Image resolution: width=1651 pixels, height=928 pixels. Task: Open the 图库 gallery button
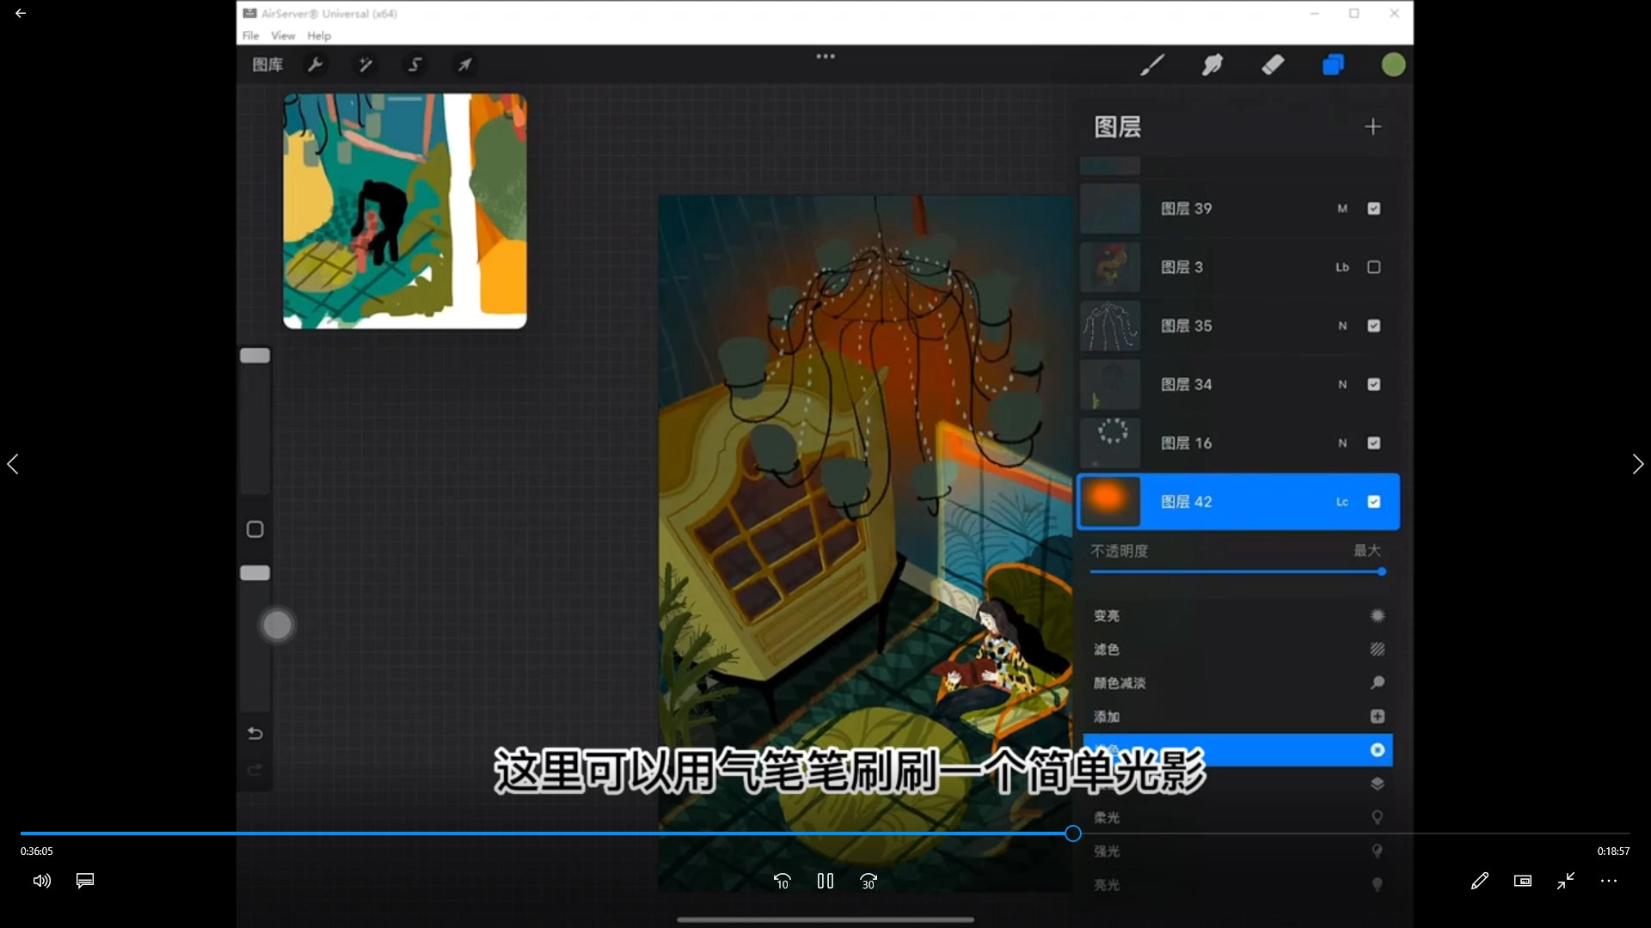(x=267, y=64)
